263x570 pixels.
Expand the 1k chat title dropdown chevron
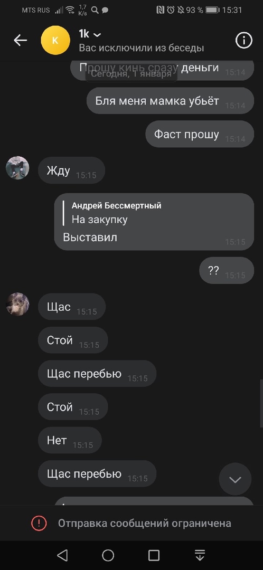tap(97, 35)
